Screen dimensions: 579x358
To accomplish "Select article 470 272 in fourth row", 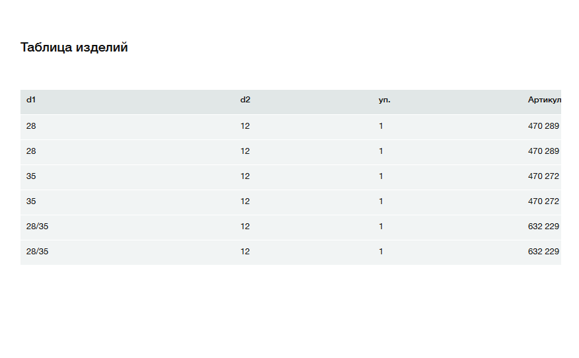I will tap(543, 201).
